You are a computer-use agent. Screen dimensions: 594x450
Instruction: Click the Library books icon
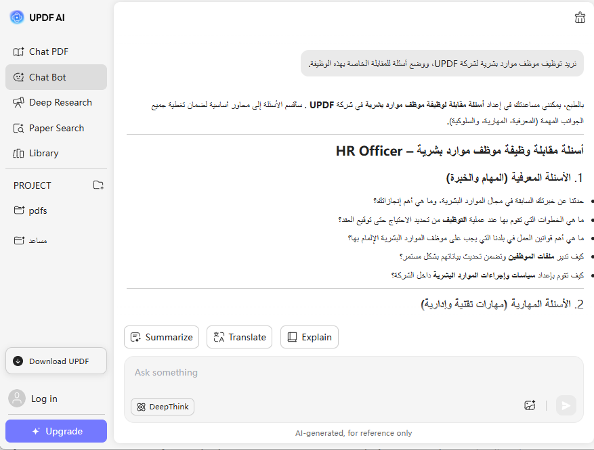[x=18, y=154]
